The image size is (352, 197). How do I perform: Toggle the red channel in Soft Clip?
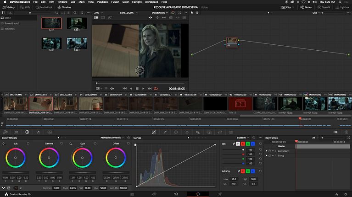(243, 171)
